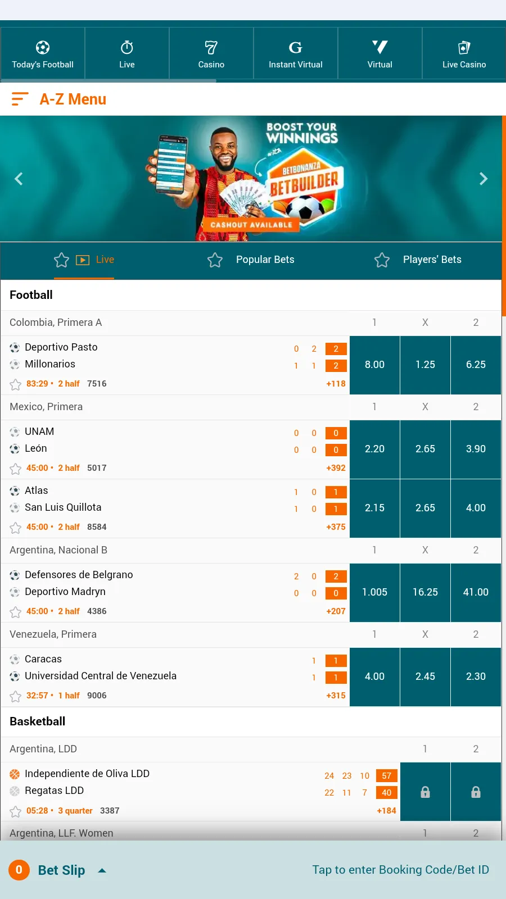Open the Popular Bets tab
The height and width of the screenshot is (899, 506).
click(265, 260)
